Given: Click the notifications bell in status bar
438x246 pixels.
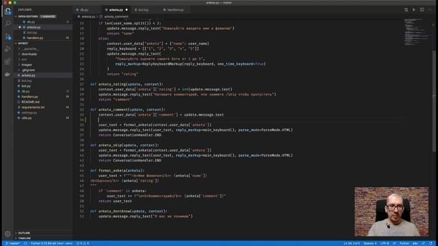Looking at the screenshot, I should tap(430, 243).
